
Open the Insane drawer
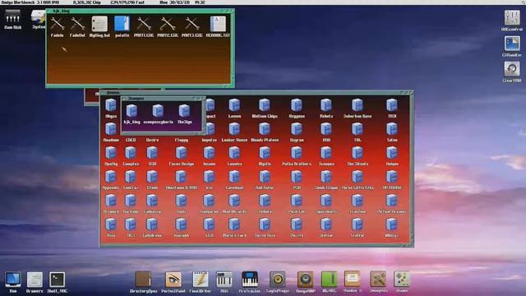coord(209,153)
